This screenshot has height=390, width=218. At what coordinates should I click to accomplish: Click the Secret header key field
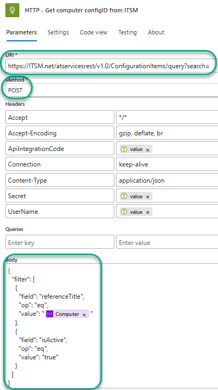coord(60,196)
